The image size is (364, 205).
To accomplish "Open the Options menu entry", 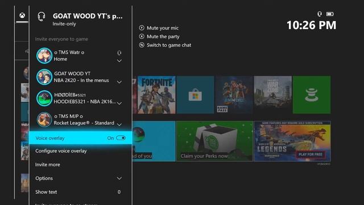I will click(44, 178).
